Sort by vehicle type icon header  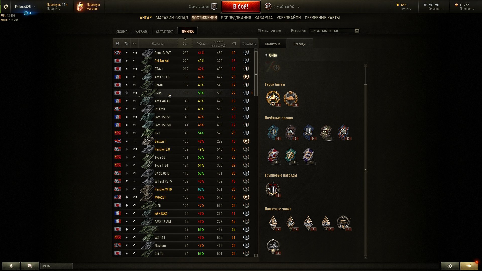126,43
